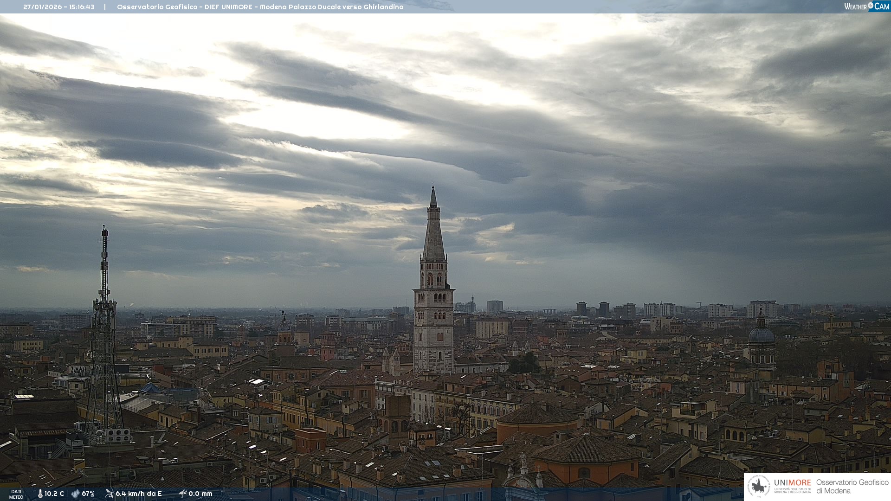Viewport: 891px width, 501px height.
Task: Select the 67% humidity reading
Action: 88,494
